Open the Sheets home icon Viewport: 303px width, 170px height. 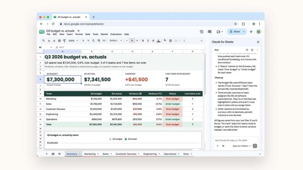tap(42, 32)
